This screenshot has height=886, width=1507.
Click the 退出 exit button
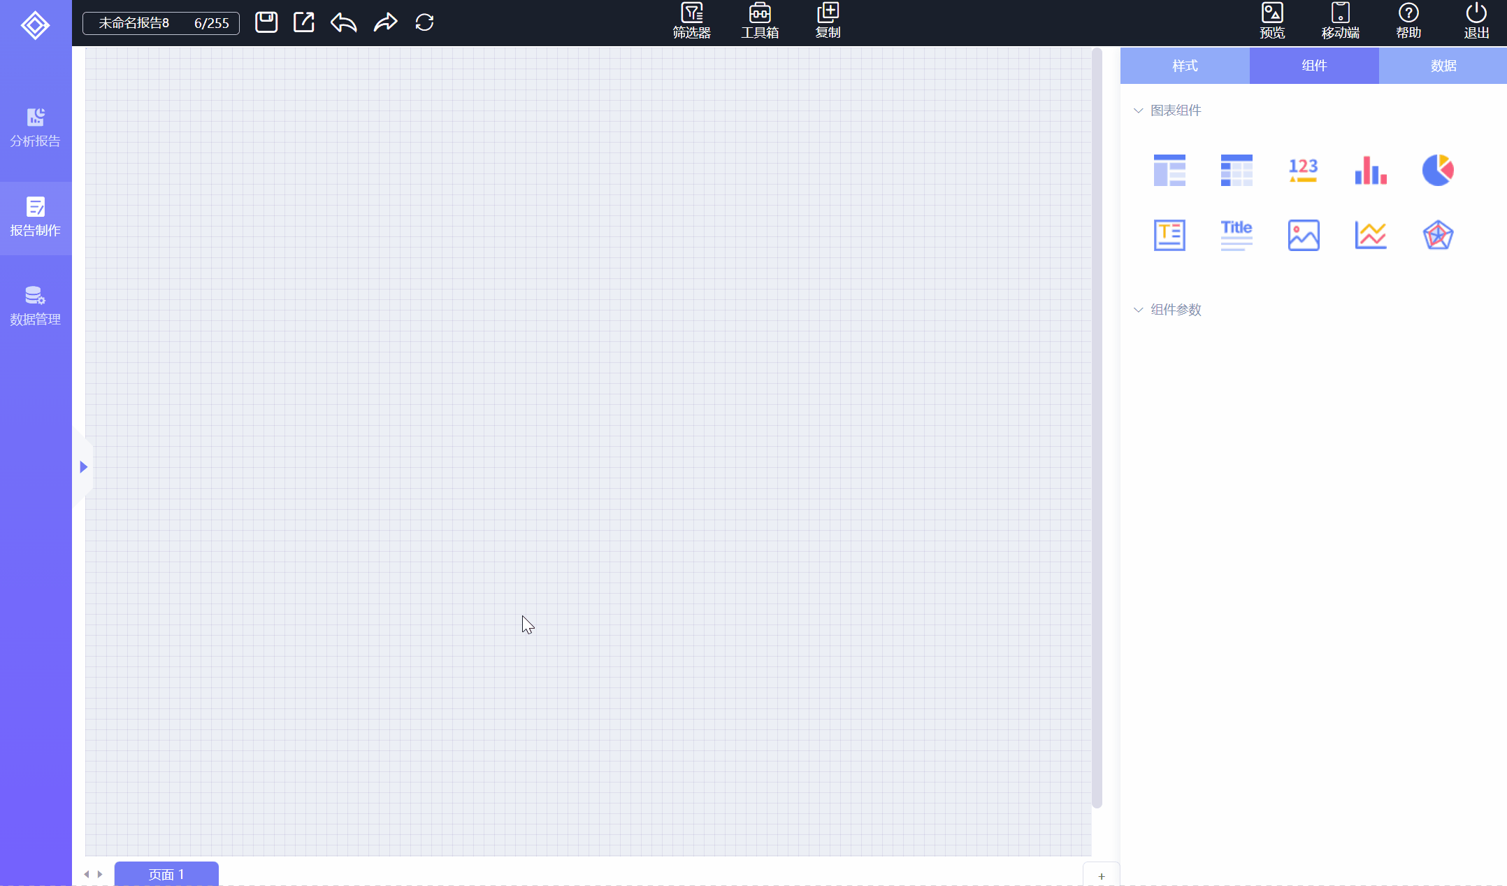point(1476,22)
